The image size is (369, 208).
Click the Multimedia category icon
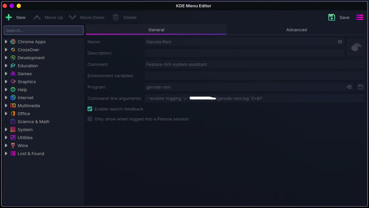click(x=13, y=106)
